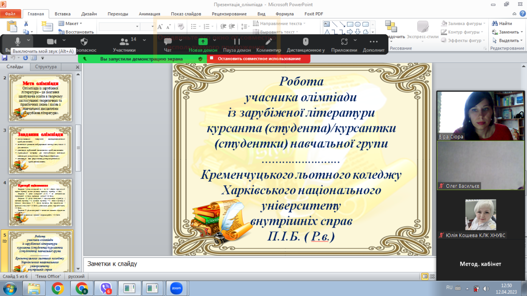The width and height of the screenshot is (527, 296).
Task: Open the Структура outline tab
Action: pyautogui.click(x=46, y=67)
